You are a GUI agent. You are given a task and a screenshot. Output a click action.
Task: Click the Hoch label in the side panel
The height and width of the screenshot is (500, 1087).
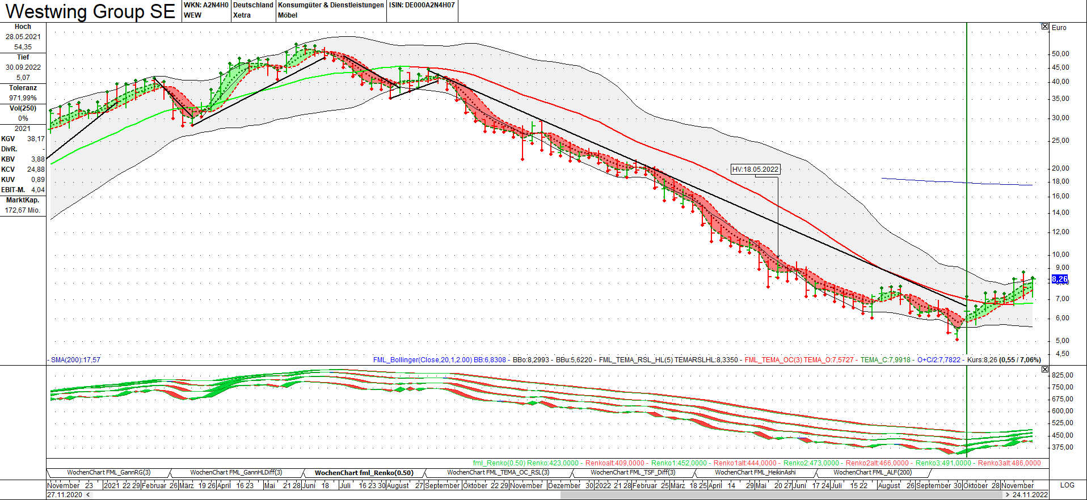pos(23,27)
